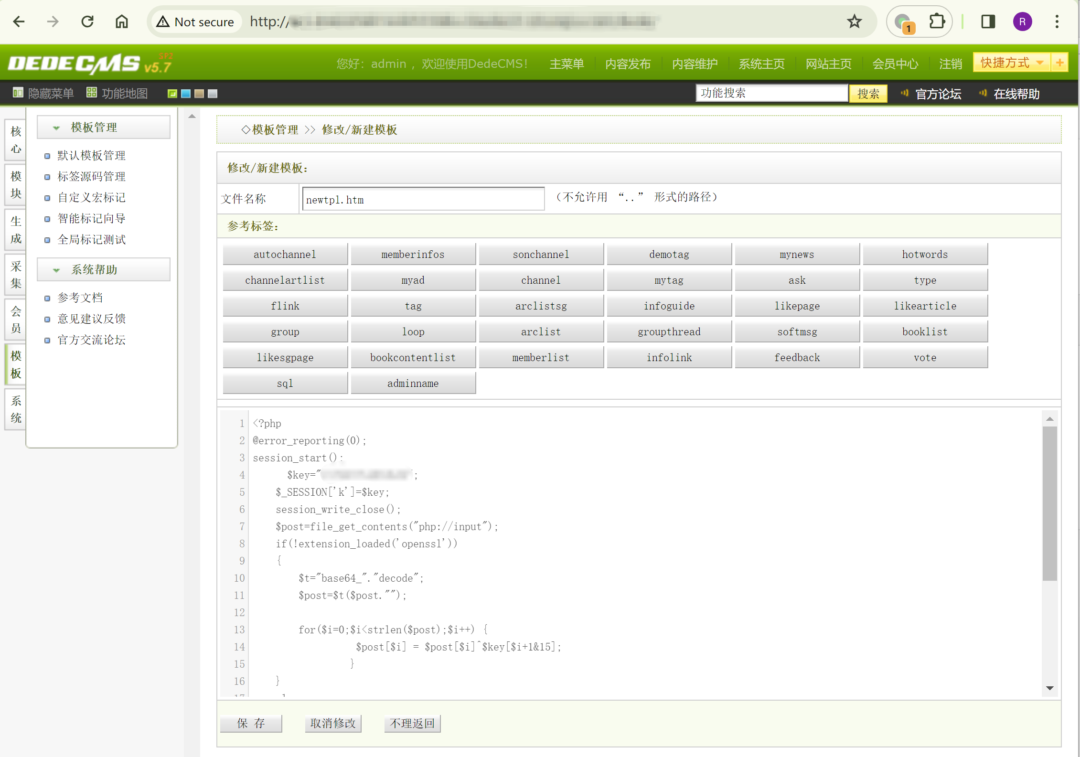
Task: Click the hide menu icon (隐藏菜单)
Action: 18,93
